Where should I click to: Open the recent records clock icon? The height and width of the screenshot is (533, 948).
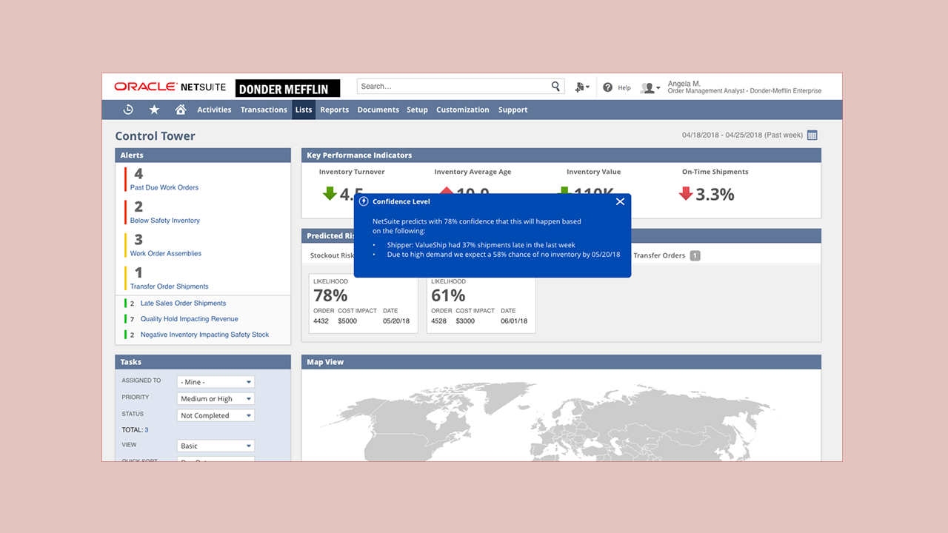click(x=128, y=110)
